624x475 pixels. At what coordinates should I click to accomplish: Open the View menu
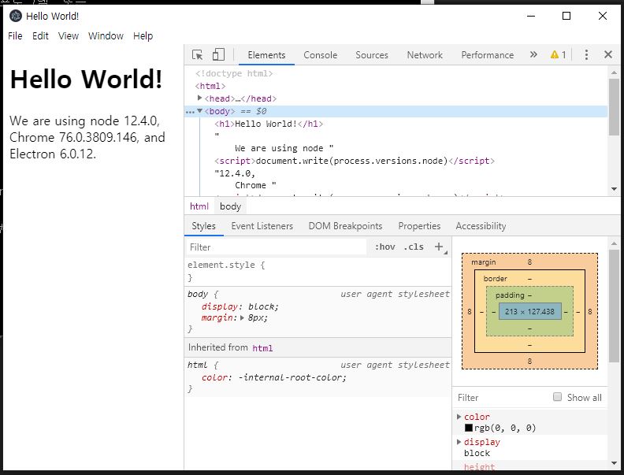pos(69,35)
